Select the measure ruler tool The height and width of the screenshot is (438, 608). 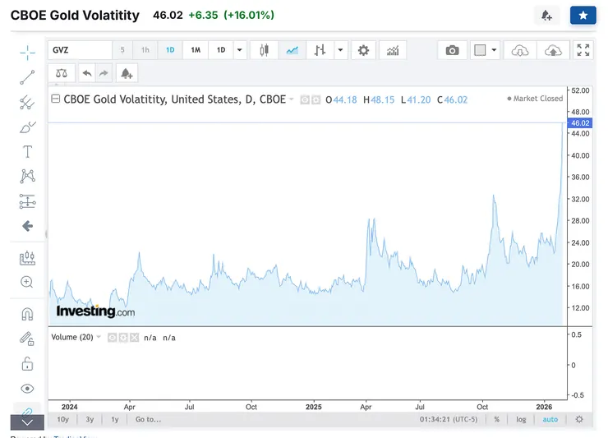point(28,258)
